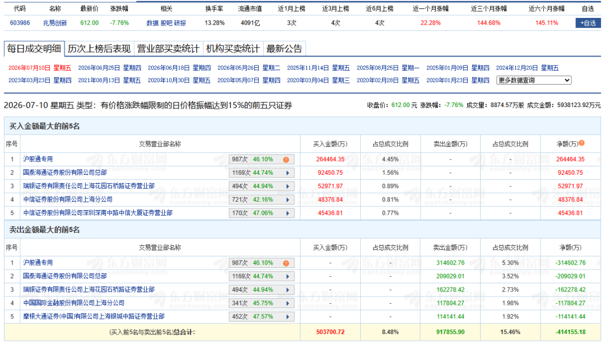The image size is (605, 344).
Task: Expand arrow for 国泰海通证券 1169次 buy row
Action: (287, 173)
